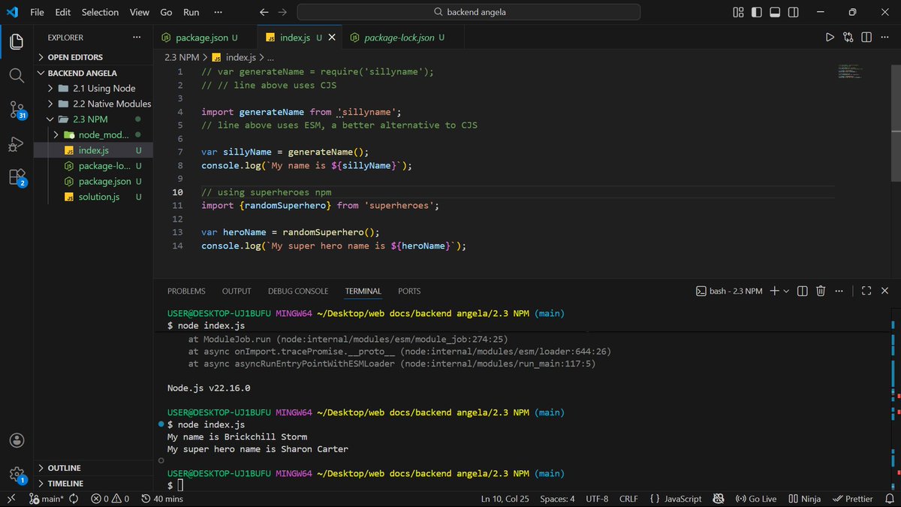This screenshot has width=901, height=507.
Task: Expand the OUTLINE section
Action: [x=92, y=468]
